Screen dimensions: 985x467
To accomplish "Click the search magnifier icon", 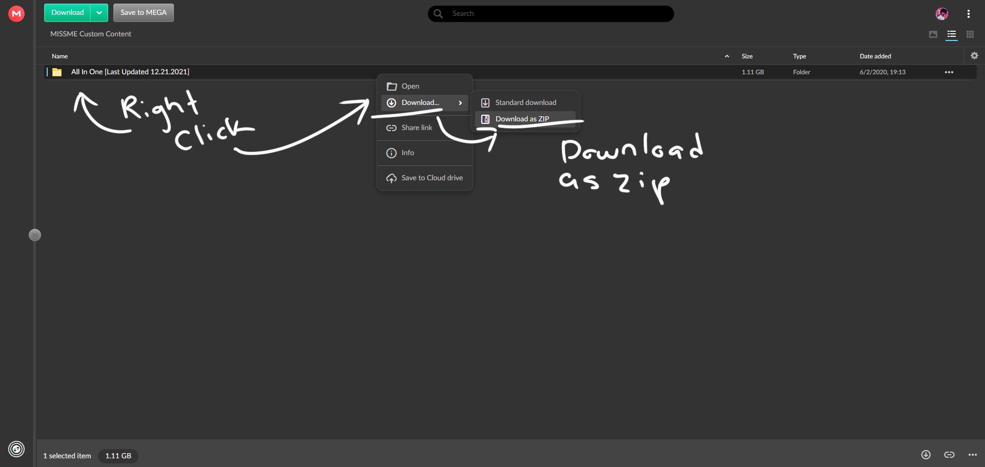I will (438, 14).
